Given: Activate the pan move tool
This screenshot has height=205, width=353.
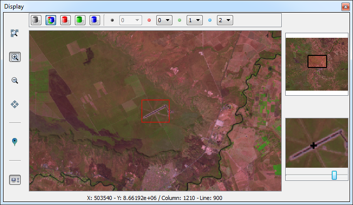Looking at the screenshot, I should (x=15, y=104).
